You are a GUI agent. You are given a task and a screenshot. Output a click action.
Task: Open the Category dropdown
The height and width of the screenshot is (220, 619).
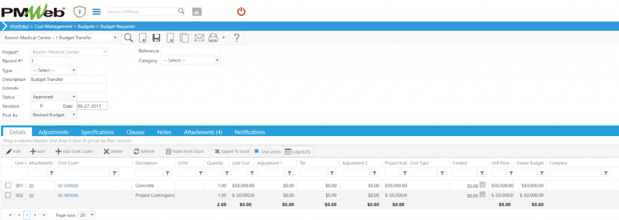(217, 60)
